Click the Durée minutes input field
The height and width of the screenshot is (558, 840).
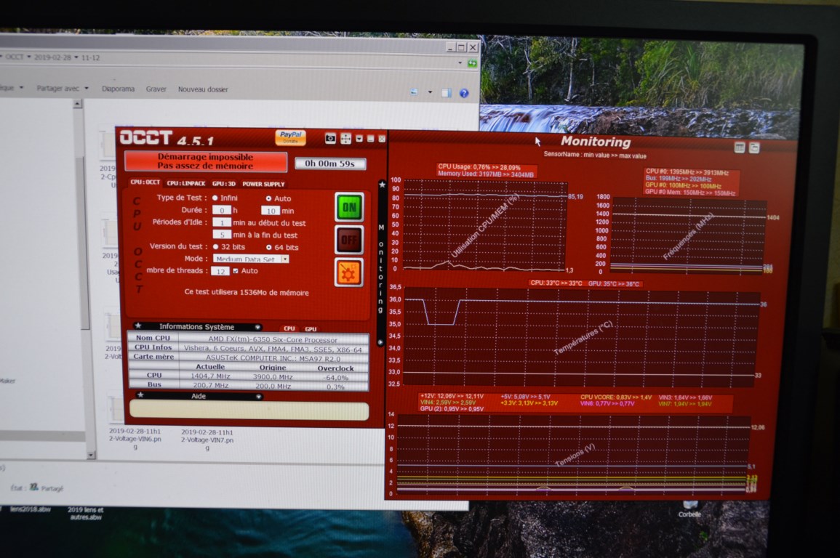[x=270, y=211]
